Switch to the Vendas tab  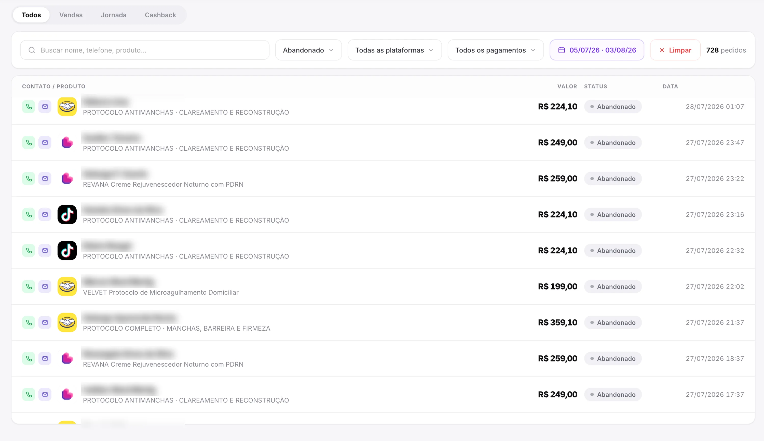[x=71, y=15]
